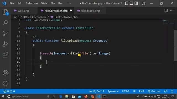Open Chrome from taskbar
This screenshot has width=177, height=99.
coord(92,97)
